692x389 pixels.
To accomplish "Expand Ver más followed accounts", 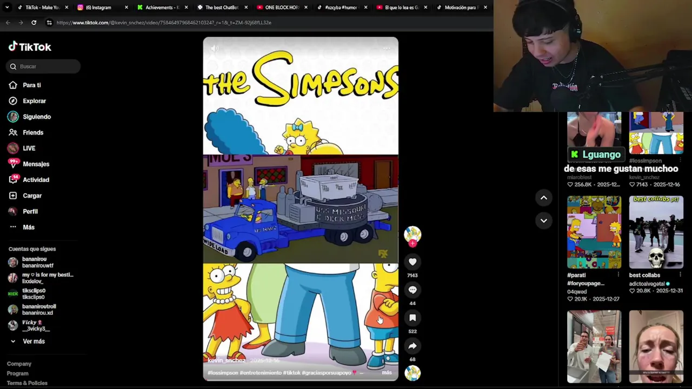I will click(x=34, y=341).
